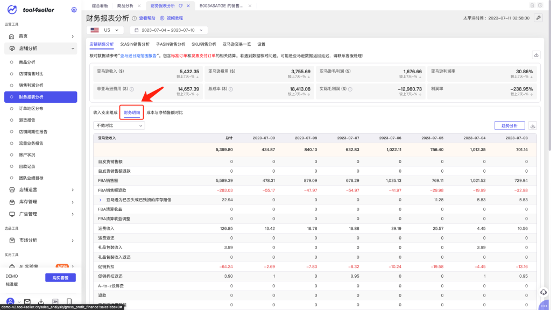Go to 销售利润分析 in the sidebar

(x=31, y=86)
